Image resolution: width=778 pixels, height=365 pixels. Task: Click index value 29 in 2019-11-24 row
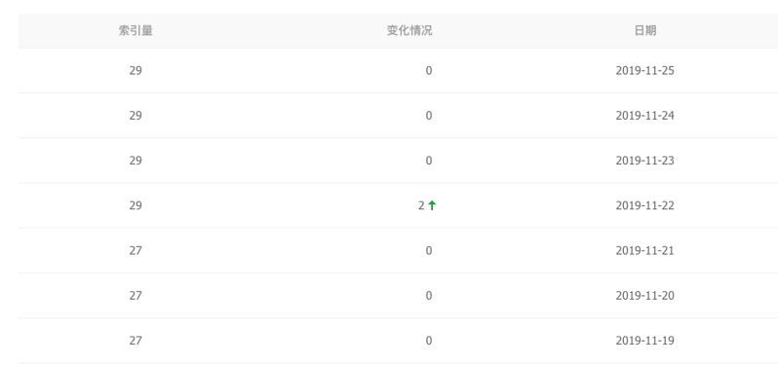coord(136,116)
